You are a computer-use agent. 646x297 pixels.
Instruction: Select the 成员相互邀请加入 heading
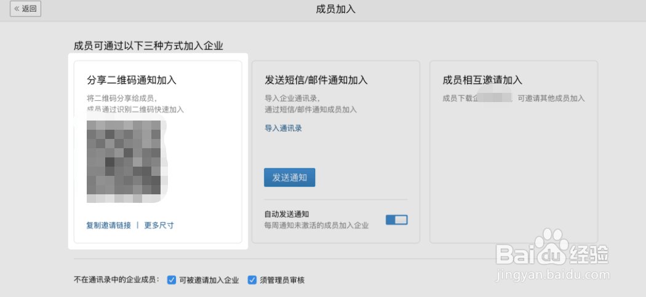pyautogui.click(x=482, y=80)
